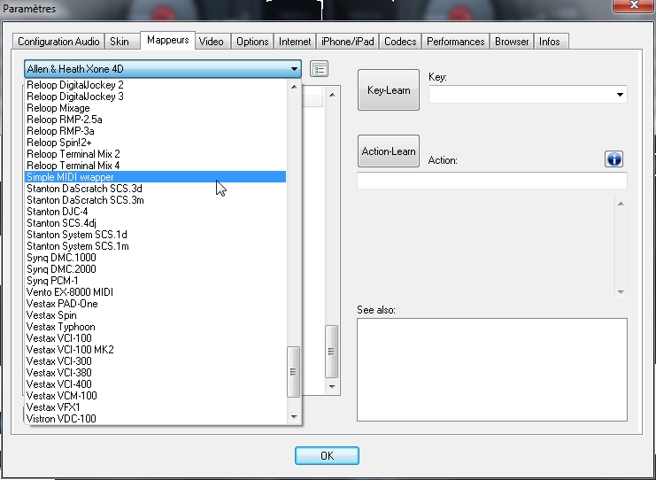Click the Action-Learn button
Viewport: 656px width, 480px height.
[389, 151]
